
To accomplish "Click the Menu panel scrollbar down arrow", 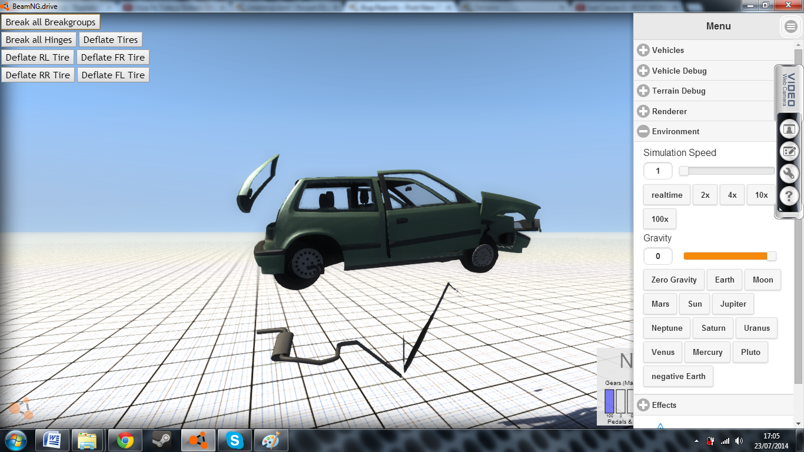I will [799, 423].
